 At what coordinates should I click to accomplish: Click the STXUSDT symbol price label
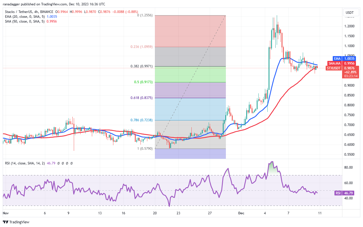coord(334,68)
